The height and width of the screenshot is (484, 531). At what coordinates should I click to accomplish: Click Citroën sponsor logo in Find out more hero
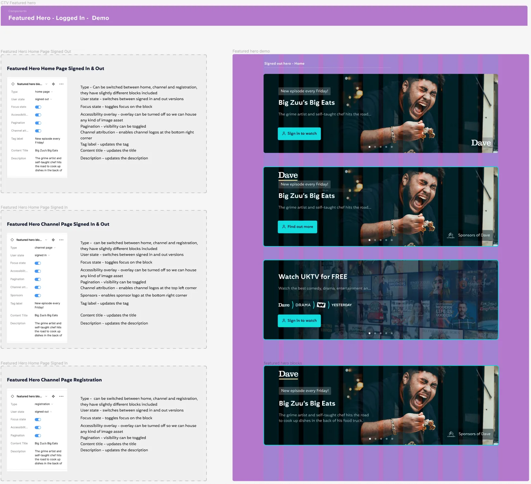click(451, 235)
